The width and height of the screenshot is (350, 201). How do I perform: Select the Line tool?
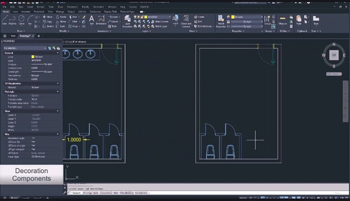pos(4,20)
